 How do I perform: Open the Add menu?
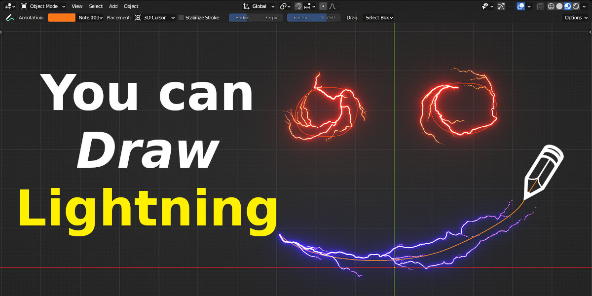pos(113,6)
